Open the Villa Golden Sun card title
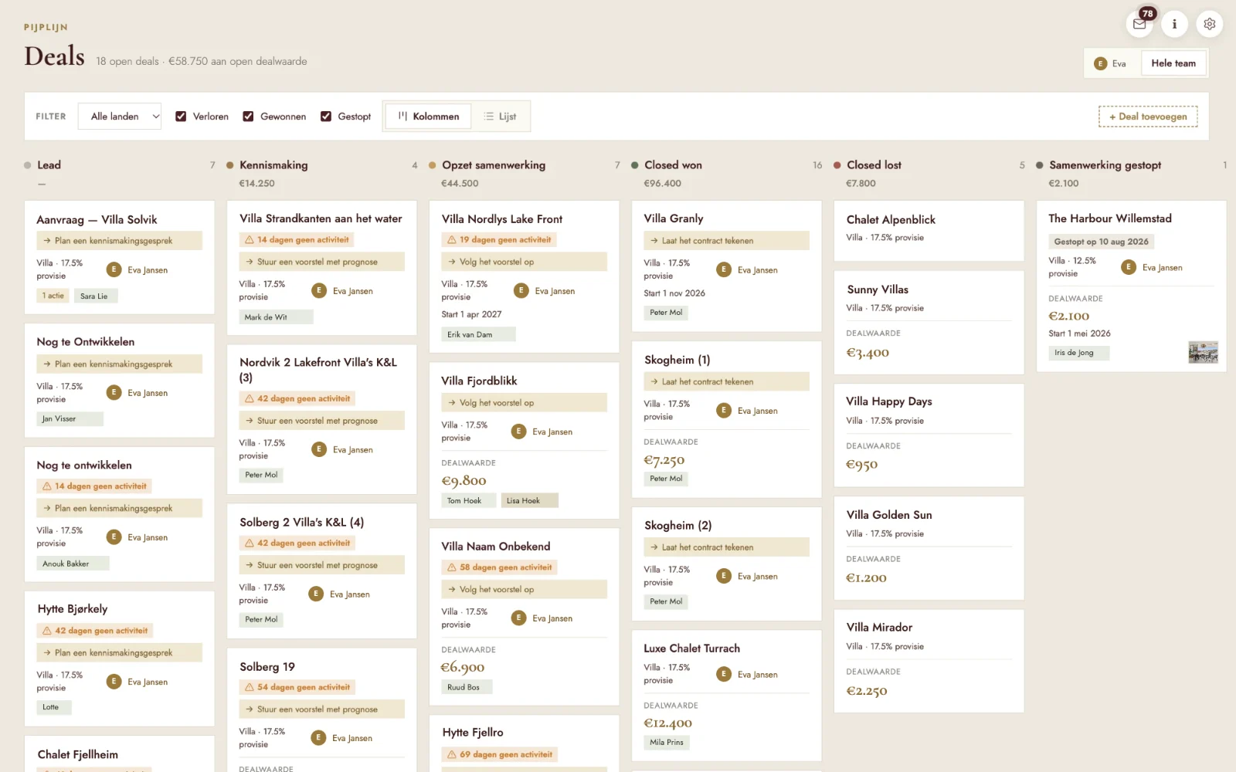Viewport: 1236px width, 772px height. pyautogui.click(x=888, y=515)
